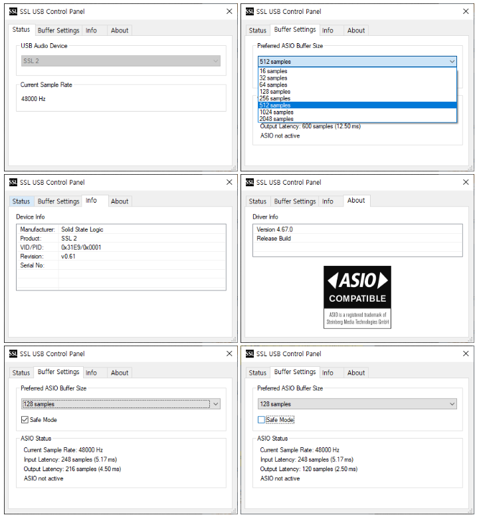Close the Driver Info window
The image size is (479, 519).
coord(466,182)
